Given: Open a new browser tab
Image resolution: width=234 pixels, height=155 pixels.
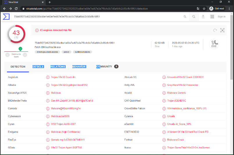Looking at the screenshot, I should click(50, 2).
